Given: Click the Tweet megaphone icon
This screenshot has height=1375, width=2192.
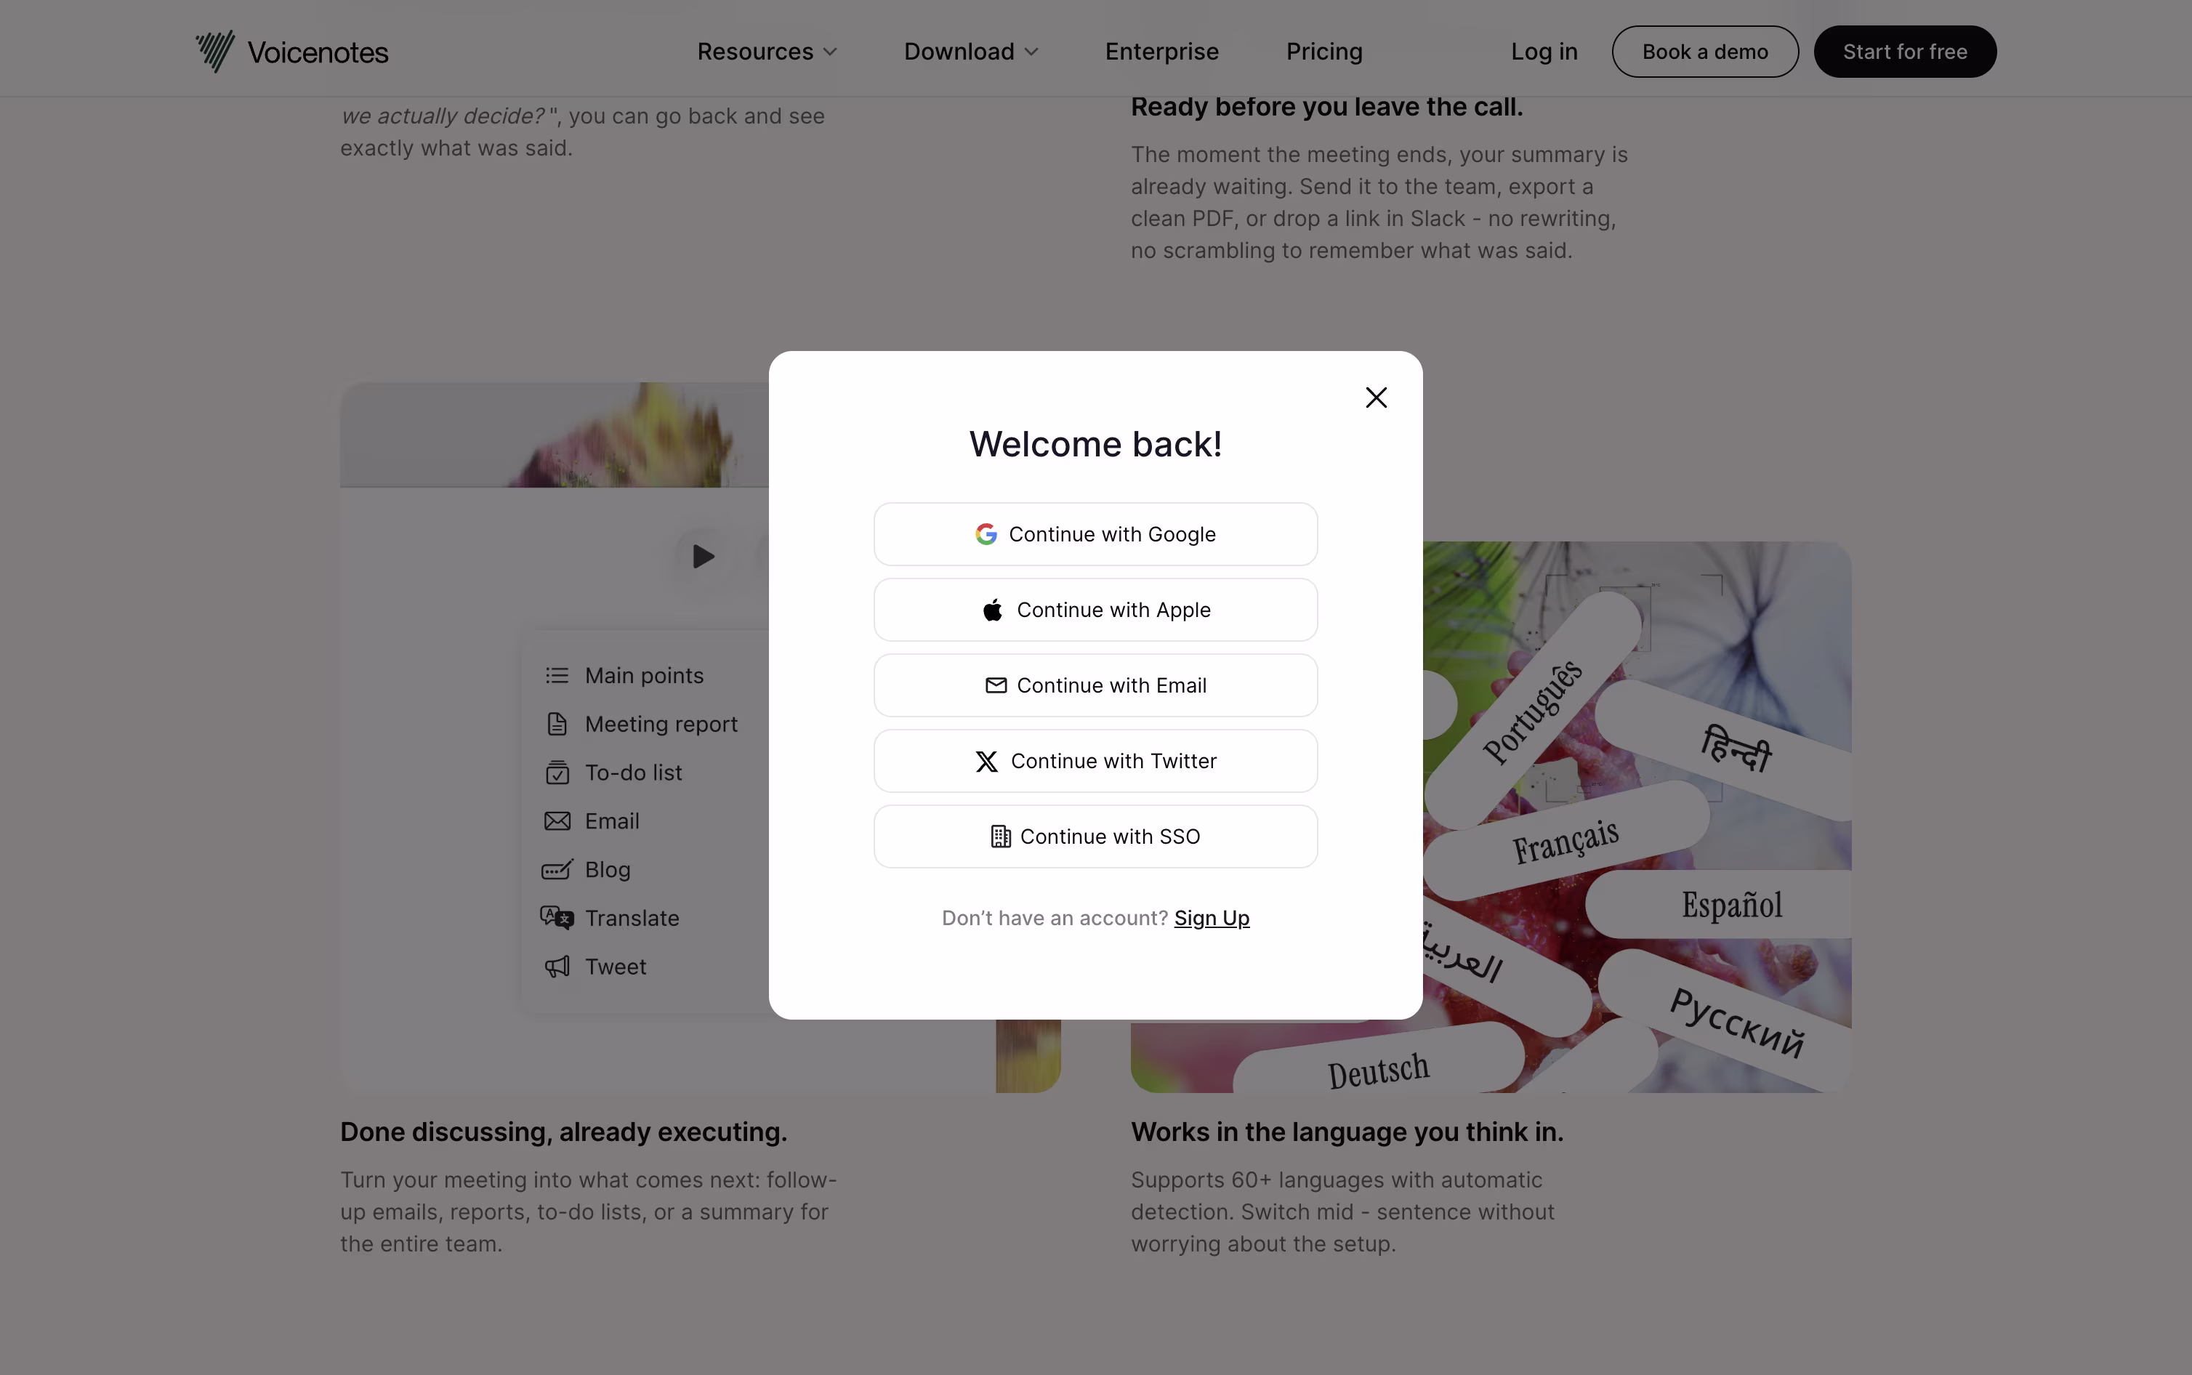Looking at the screenshot, I should [x=557, y=967].
